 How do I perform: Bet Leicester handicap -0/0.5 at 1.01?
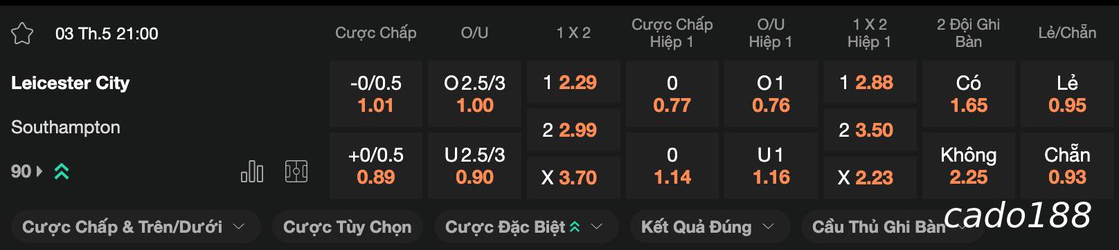tap(376, 94)
